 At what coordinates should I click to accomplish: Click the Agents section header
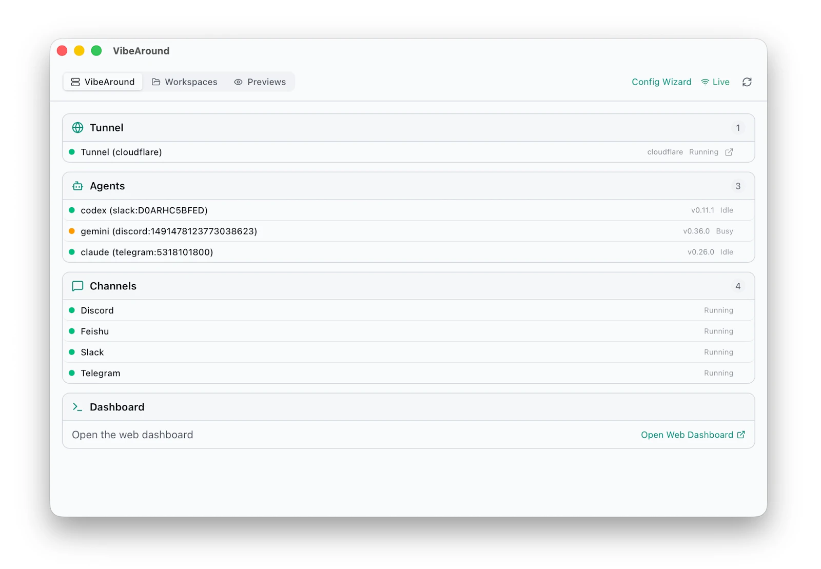(x=408, y=186)
